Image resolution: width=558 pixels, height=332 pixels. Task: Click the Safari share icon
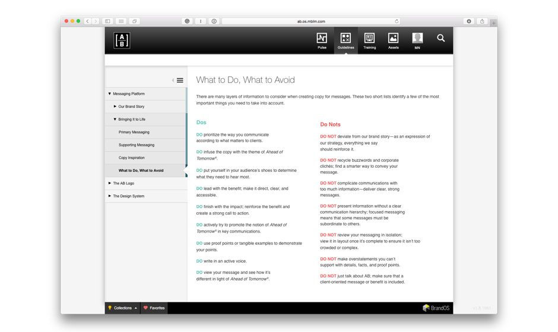[x=482, y=21]
